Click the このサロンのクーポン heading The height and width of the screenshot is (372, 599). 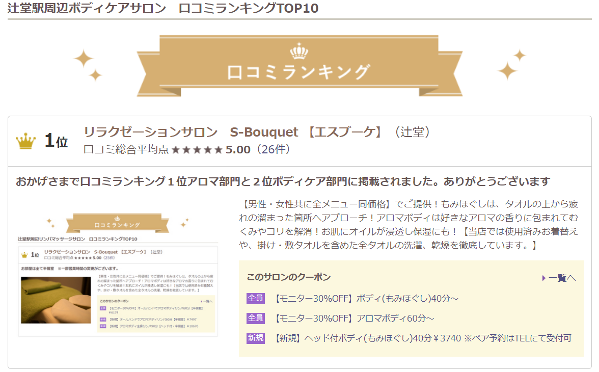[288, 277]
